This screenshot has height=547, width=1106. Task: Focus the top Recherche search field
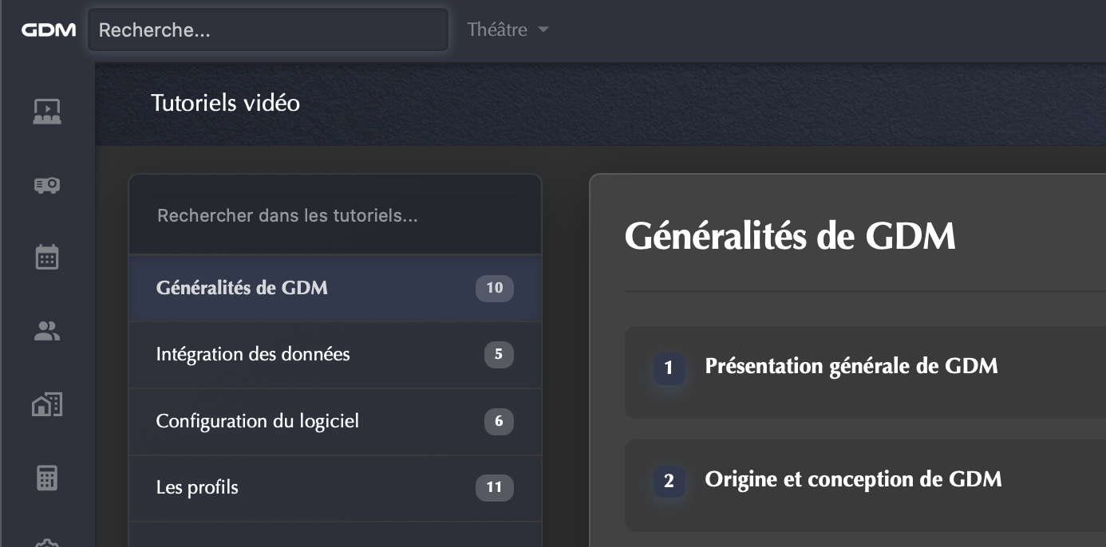click(x=267, y=30)
